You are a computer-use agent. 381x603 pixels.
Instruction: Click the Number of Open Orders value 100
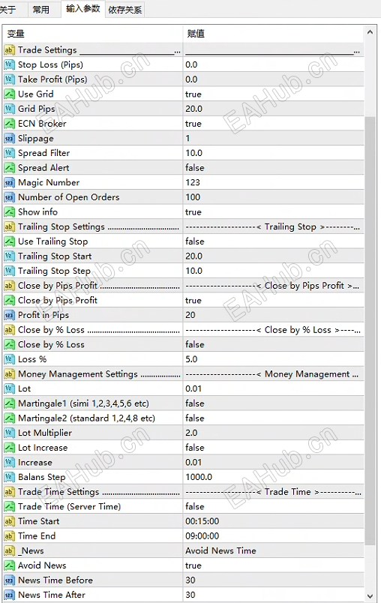(193, 197)
